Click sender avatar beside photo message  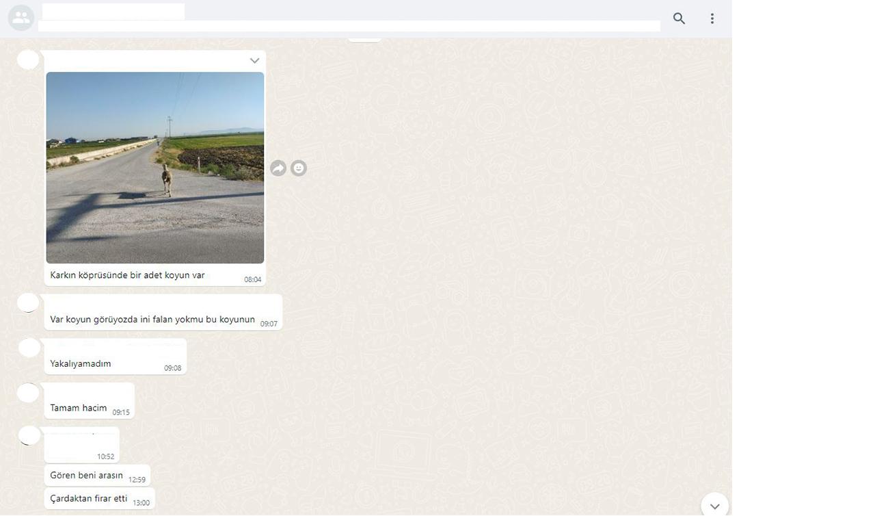28,60
